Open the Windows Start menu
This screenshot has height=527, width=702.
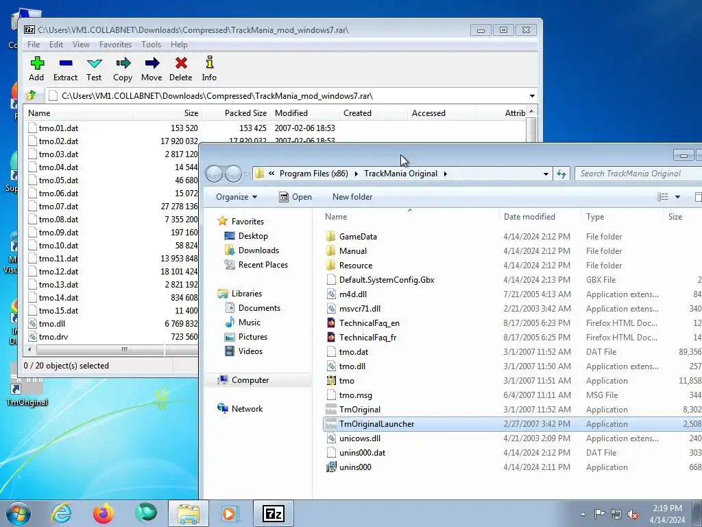[18, 513]
